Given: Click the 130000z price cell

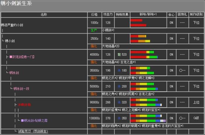Looking at the screenshot, I should 94,118.
